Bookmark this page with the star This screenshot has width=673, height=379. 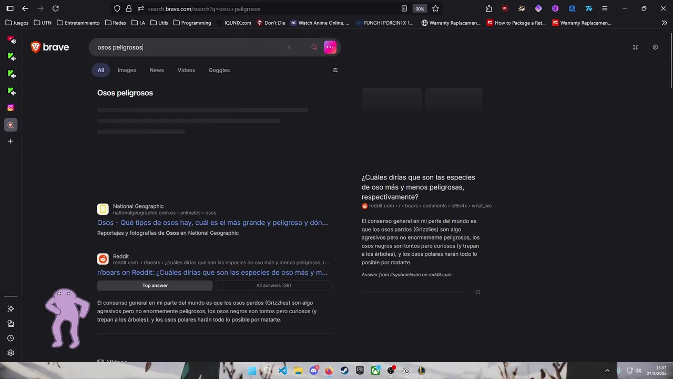tap(435, 8)
